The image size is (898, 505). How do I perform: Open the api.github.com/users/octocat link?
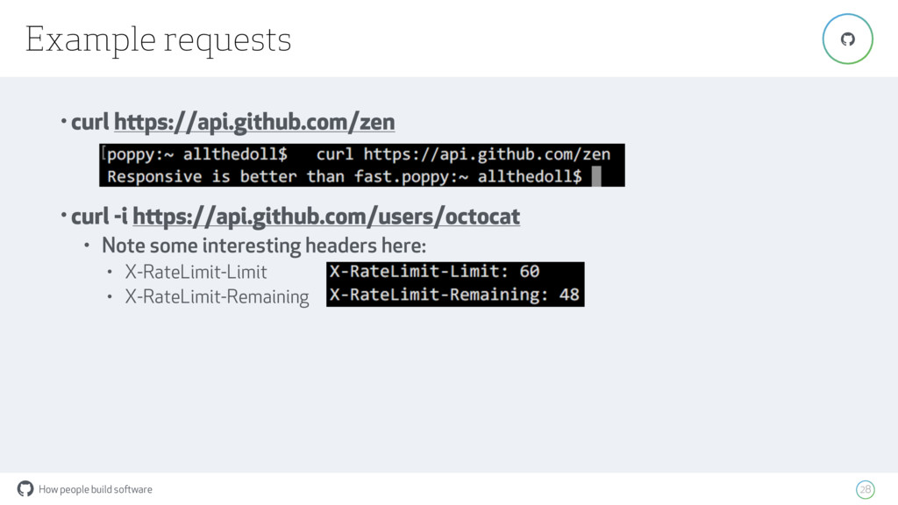[326, 217]
